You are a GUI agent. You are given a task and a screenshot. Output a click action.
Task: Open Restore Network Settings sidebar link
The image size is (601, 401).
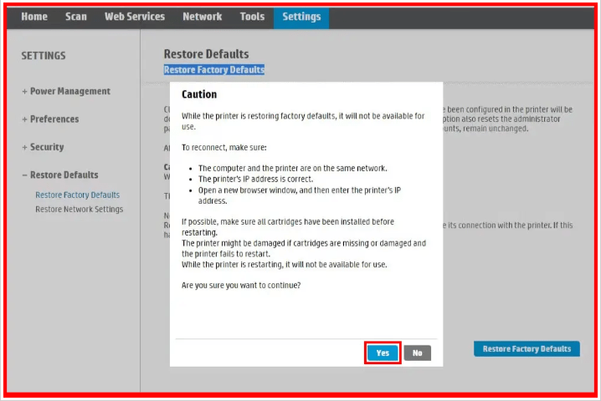[79, 209]
